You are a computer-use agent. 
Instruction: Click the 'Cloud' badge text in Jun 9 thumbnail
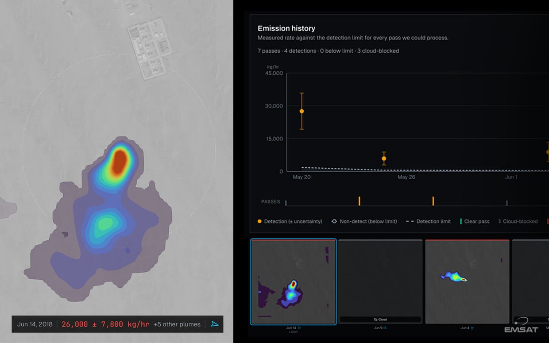point(383,320)
